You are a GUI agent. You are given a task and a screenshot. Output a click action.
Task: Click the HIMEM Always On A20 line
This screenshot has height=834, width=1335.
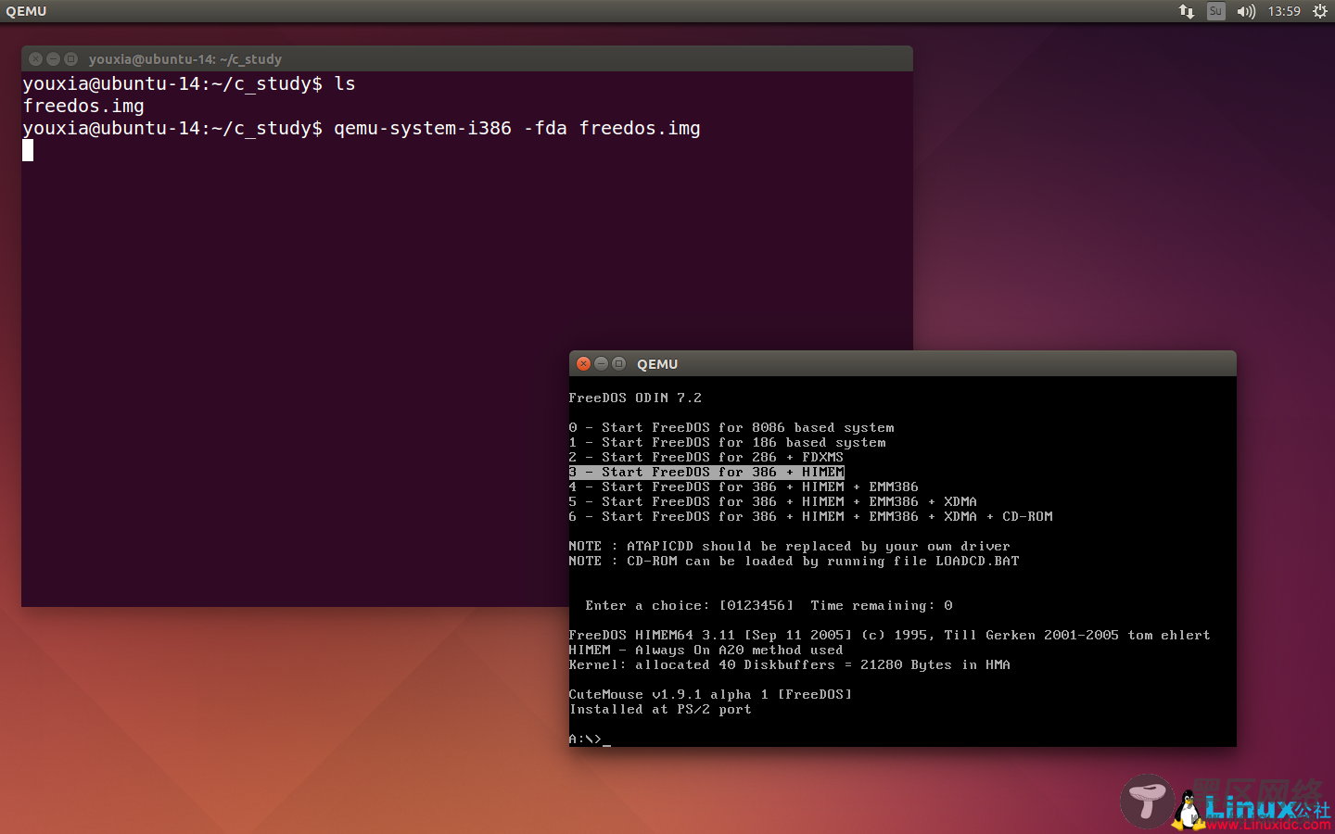[706, 650]
